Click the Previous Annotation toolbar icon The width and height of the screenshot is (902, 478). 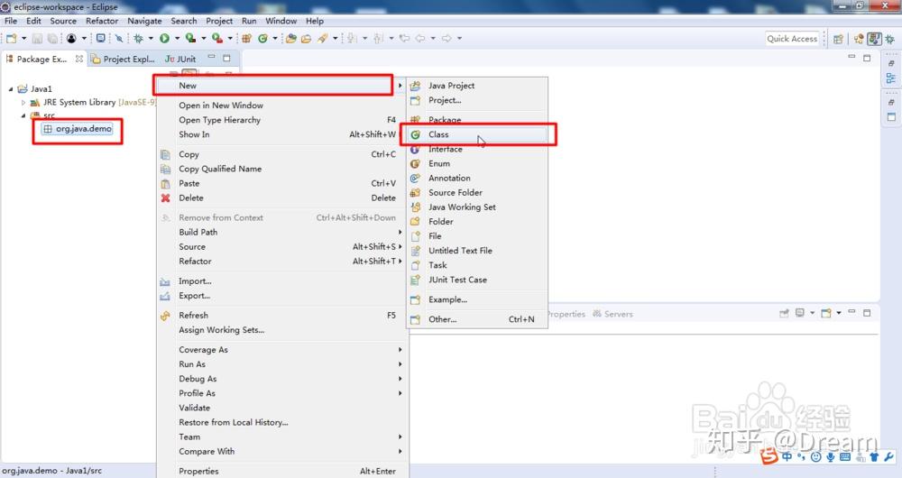pos(378,39)
